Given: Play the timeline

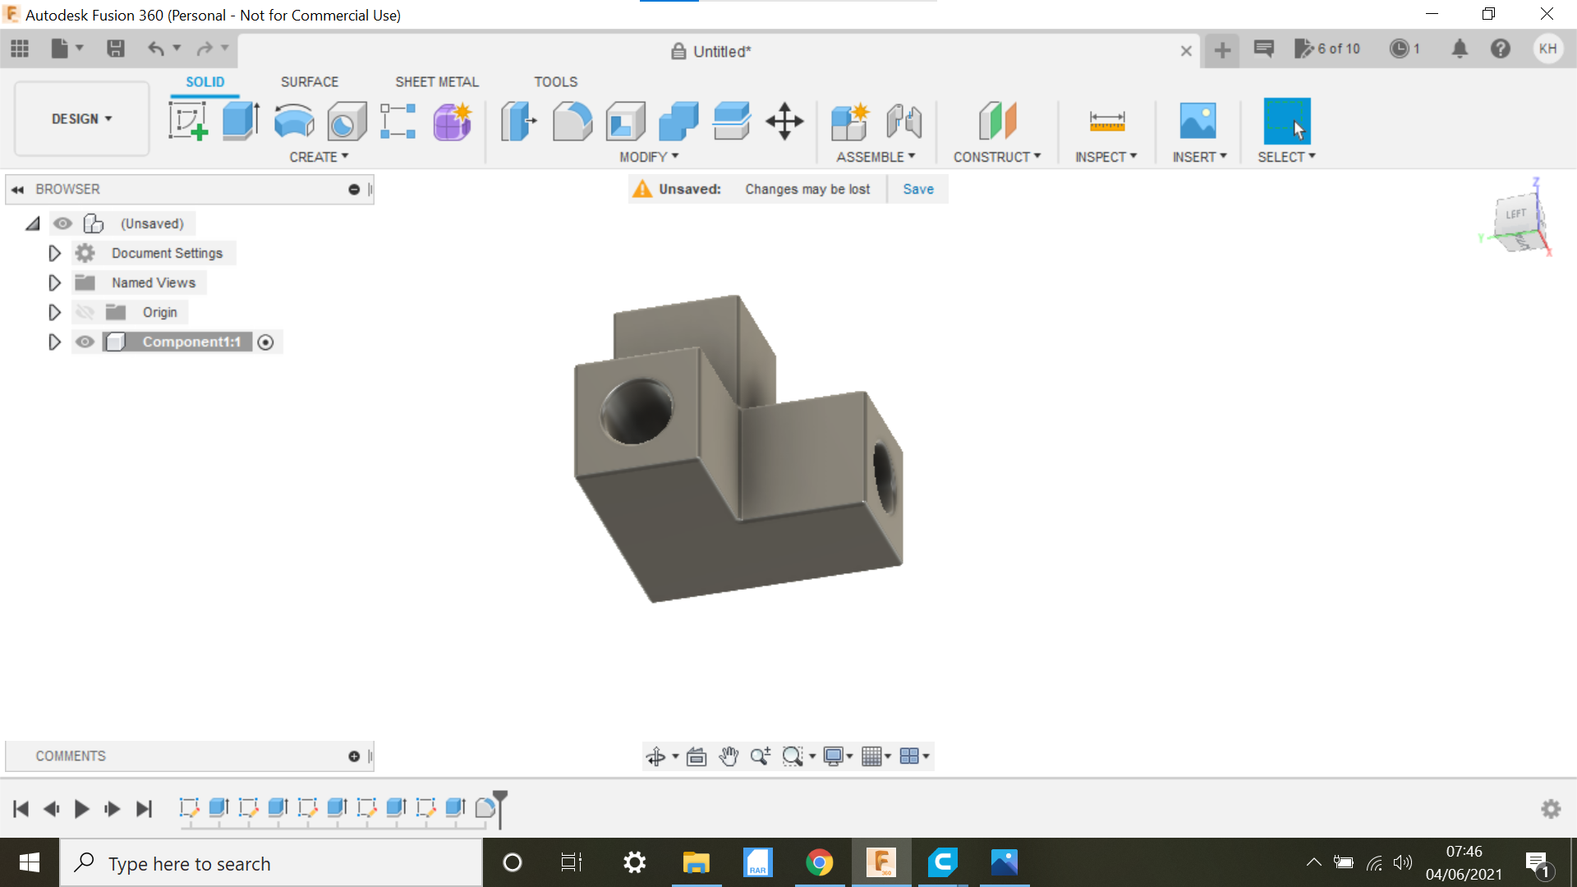Looking at the screenshot, I should pos(82,809).
